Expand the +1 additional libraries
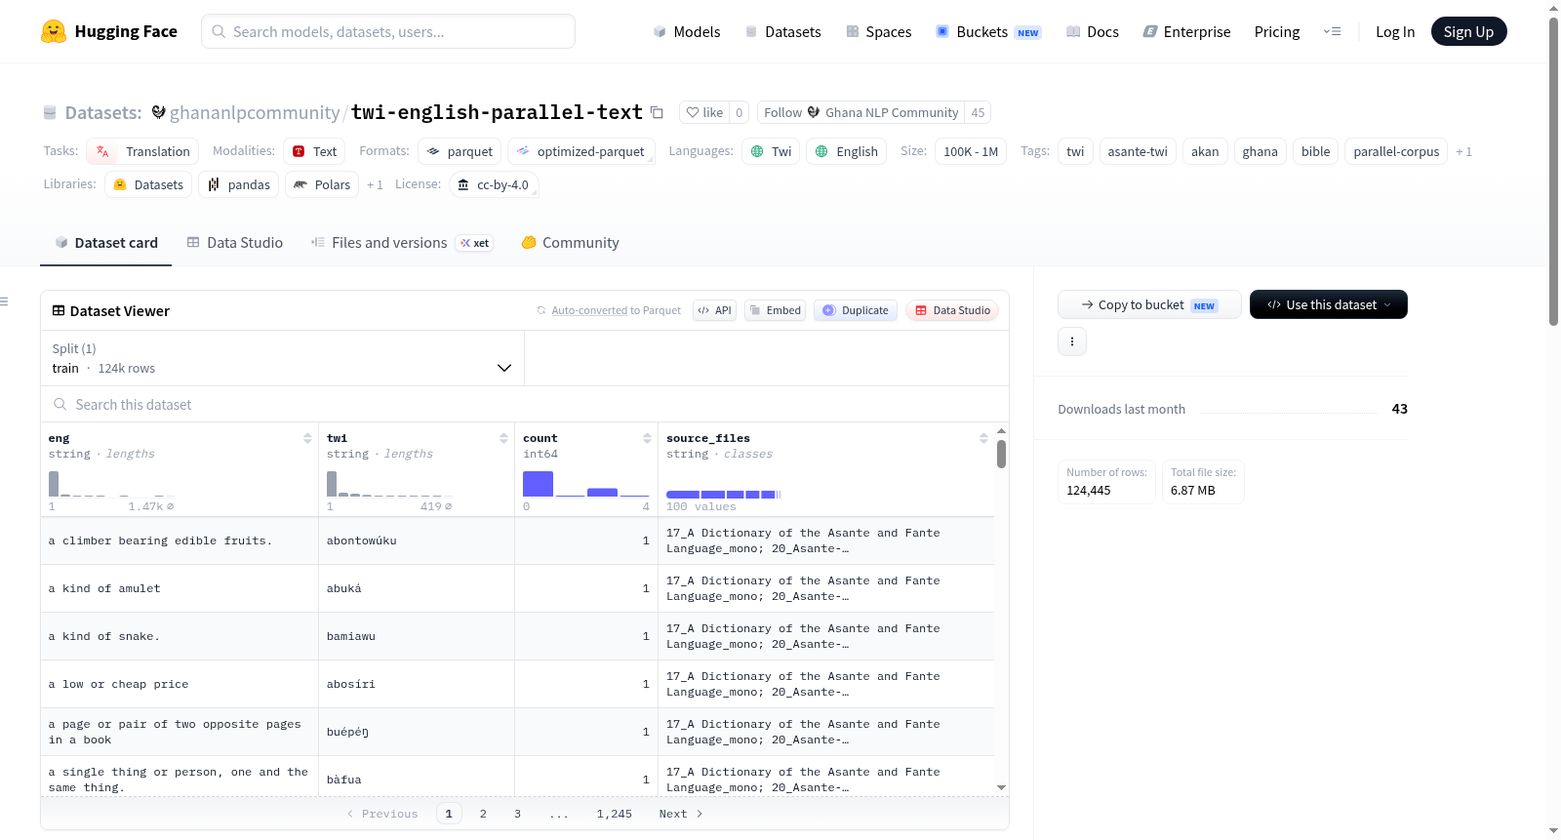This screenshot has height=840, width=1561. [x=375, y=184]
